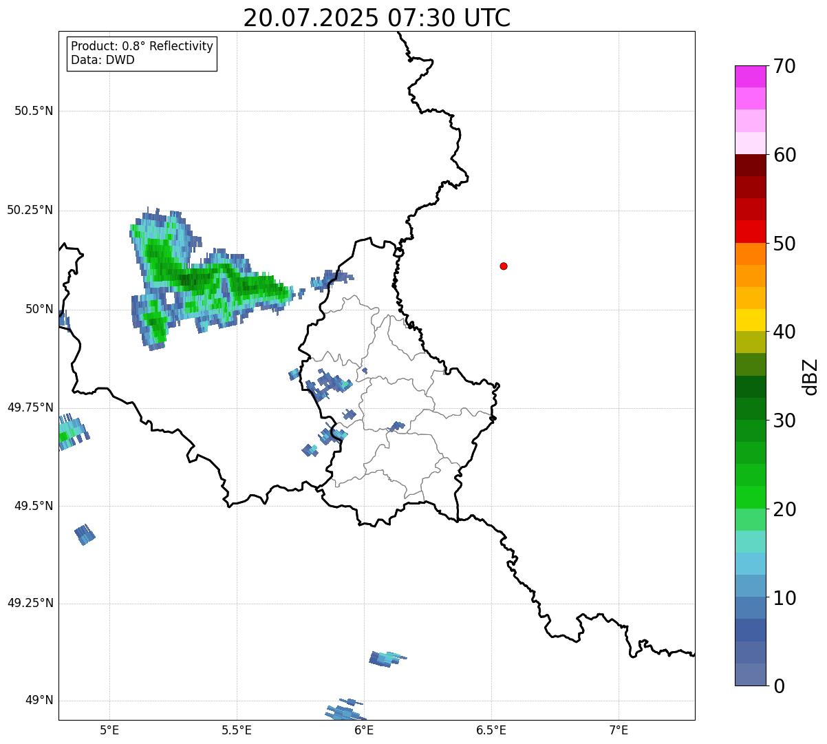Click the 6°E longitude label
The width and height of the screenshot is (827, 744).
[x=365, y=730]
